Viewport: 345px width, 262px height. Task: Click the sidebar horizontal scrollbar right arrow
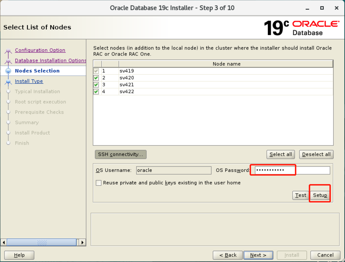click(x=82, y=242)
